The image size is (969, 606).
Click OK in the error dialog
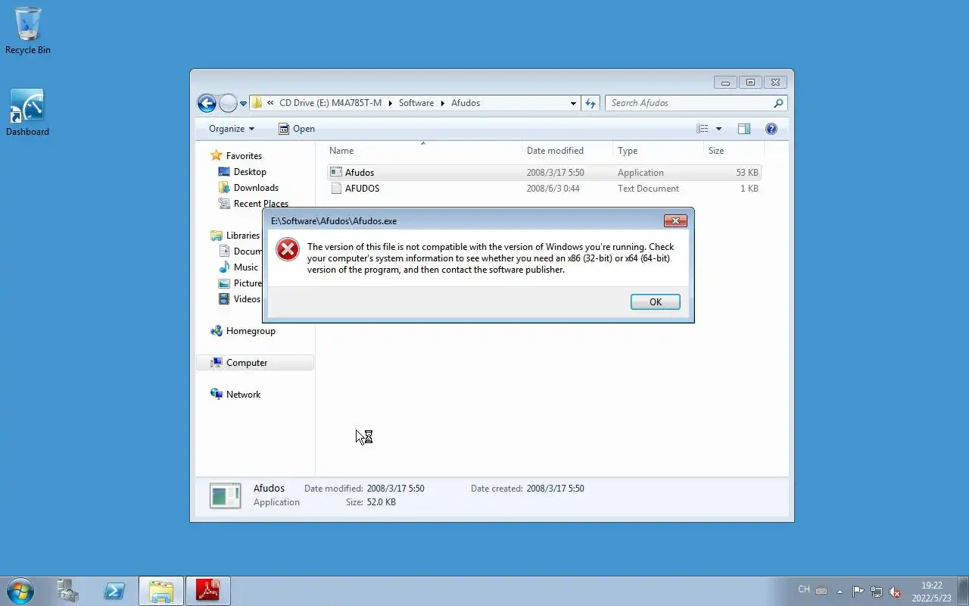(655, 301)
